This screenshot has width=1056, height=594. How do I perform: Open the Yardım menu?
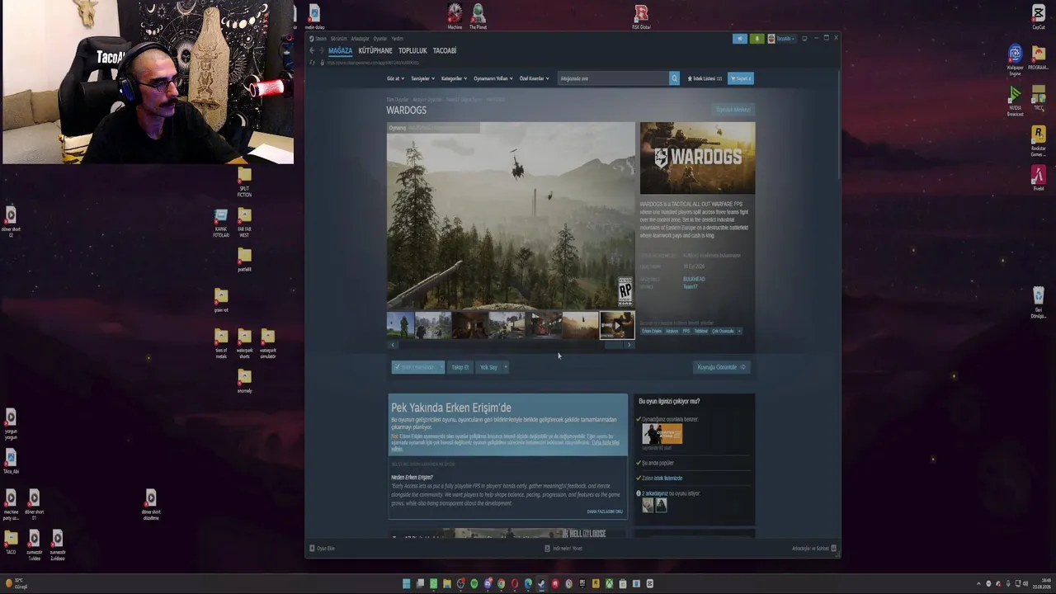[x=397, y=39]
